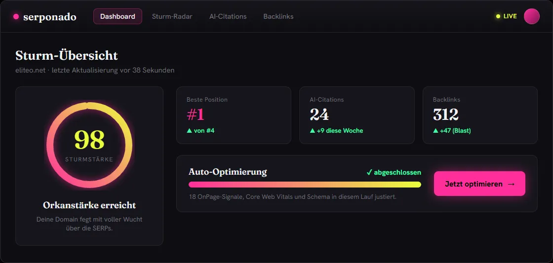The width and height of the screenshot is (553, 263).
Task: Click the Backlinks card label
Action: pos(446,100)
